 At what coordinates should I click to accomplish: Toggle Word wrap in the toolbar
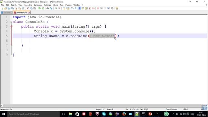72,8
